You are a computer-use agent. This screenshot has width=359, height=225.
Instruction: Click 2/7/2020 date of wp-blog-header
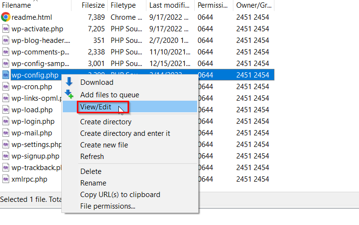click(169, 40)
